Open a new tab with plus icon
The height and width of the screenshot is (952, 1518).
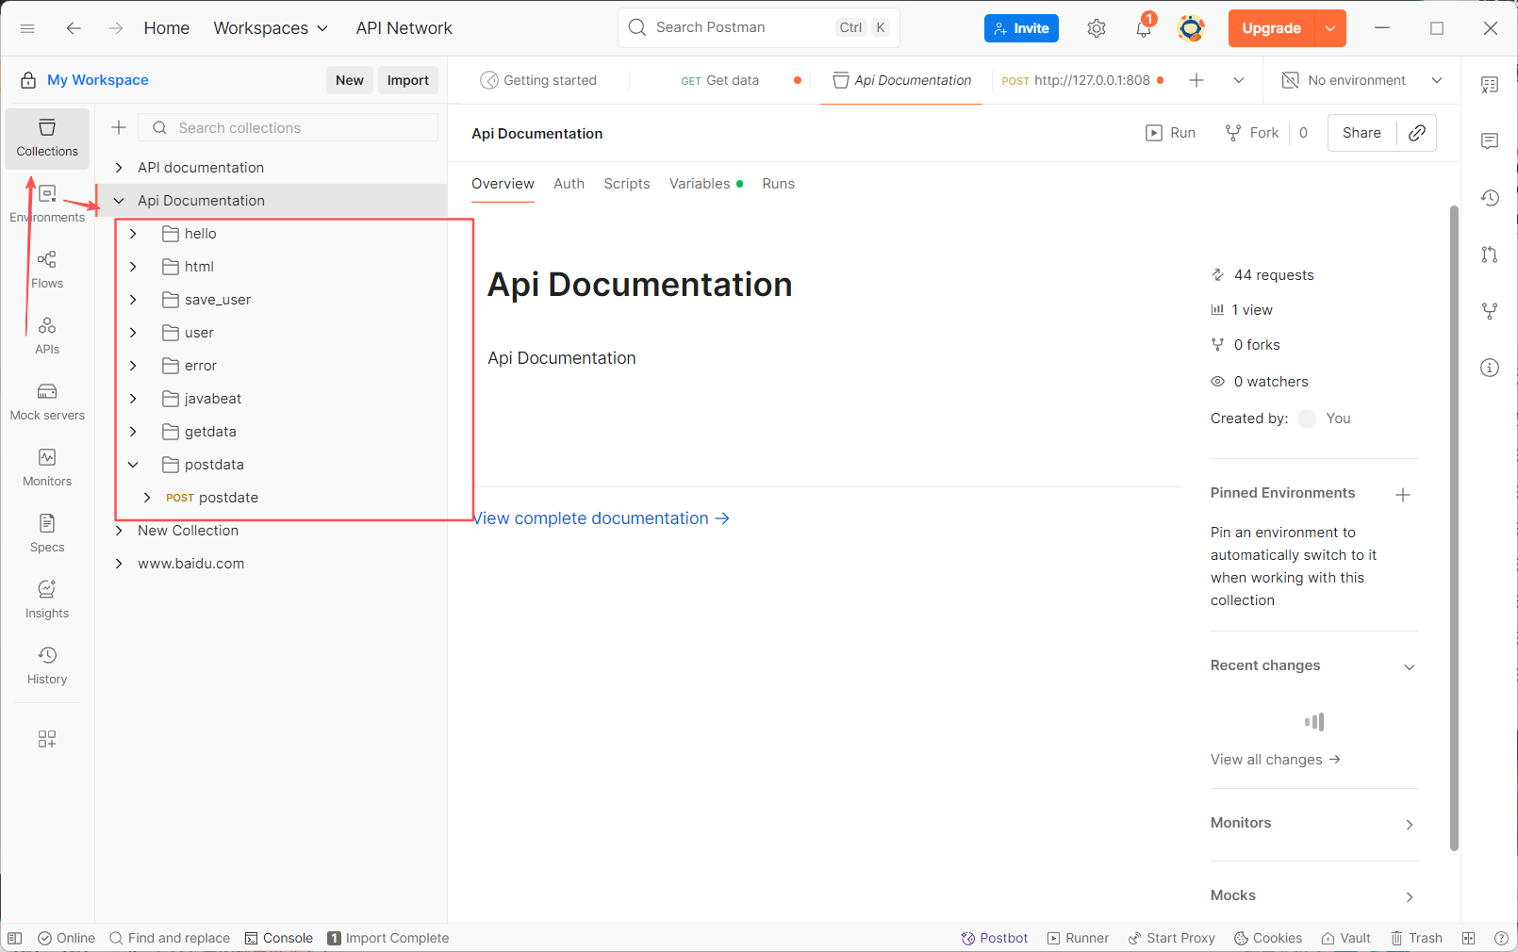(1196, 80)
